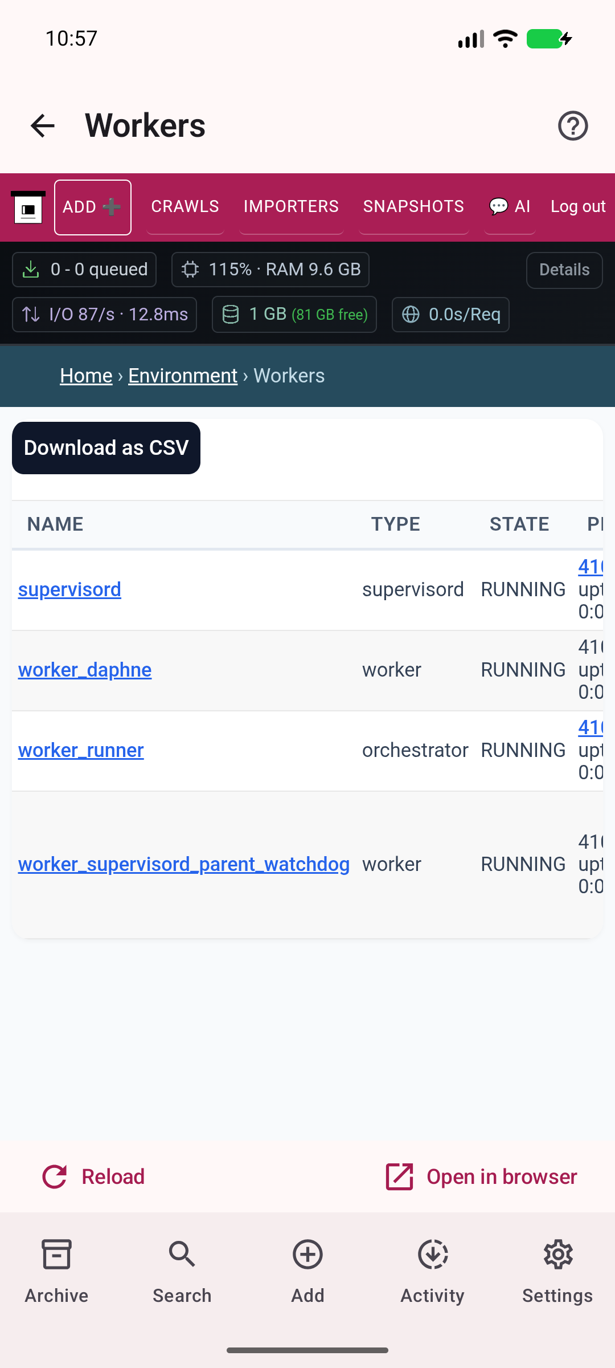Viewport: 615px width, 1368px height.
Task: Switch to the Settings tab
Action: 558,1272
